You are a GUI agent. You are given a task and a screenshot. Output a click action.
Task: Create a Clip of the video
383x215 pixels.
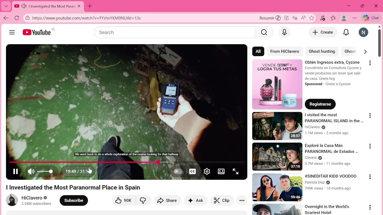pos(222,200)
